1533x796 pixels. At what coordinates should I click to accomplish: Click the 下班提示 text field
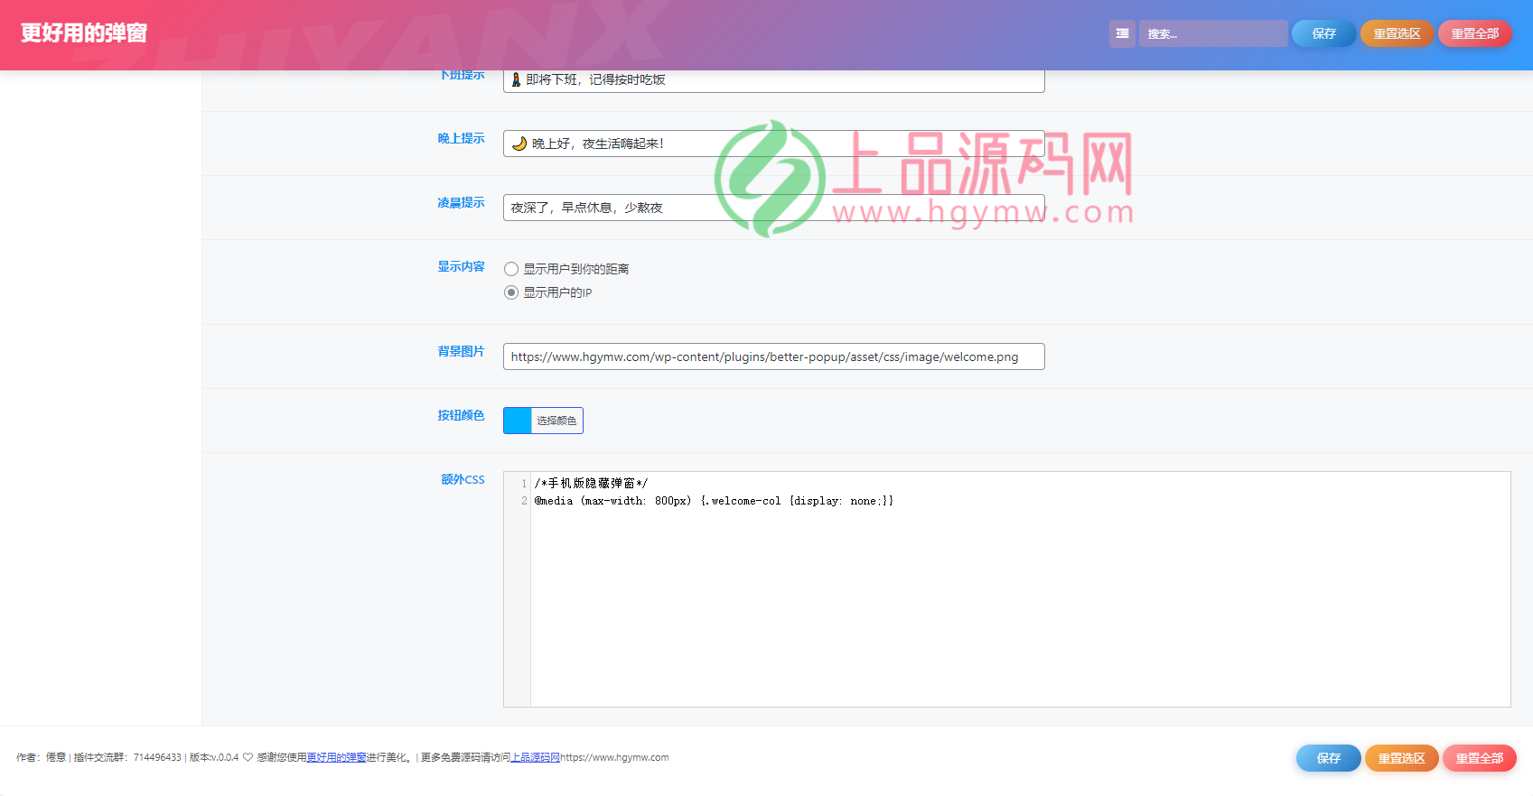(773, 80)
